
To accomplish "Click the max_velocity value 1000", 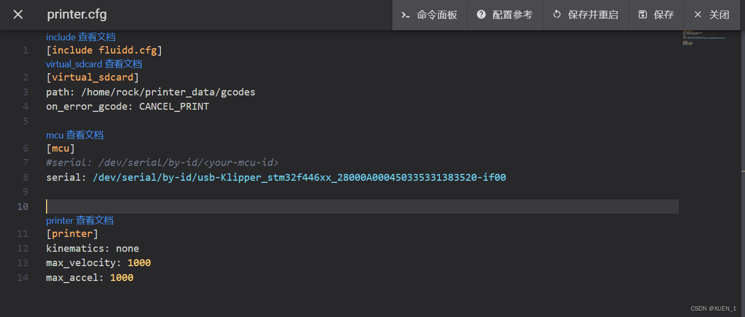I will (x=139, y=262).
